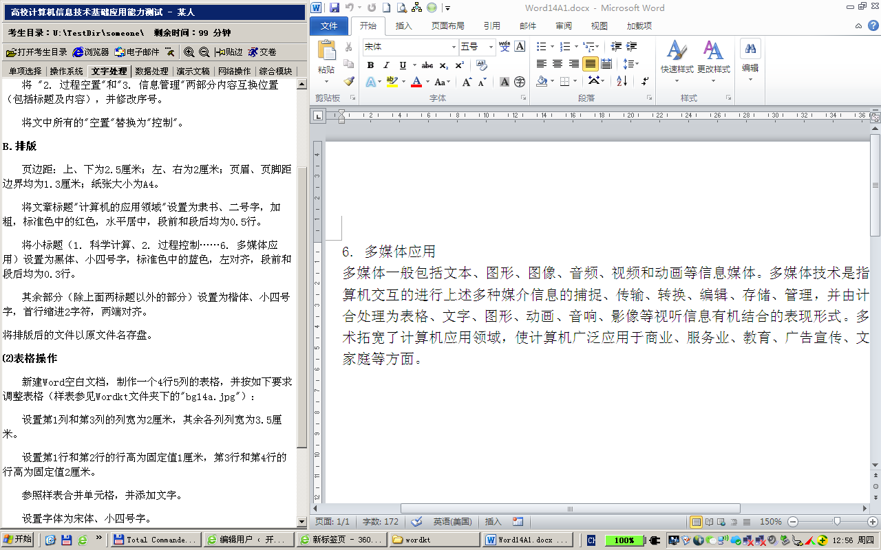The width and height of the screenshot is (881, 550).
Task: Open the numbering list dropdown arrow
Action: click(x=576, y=47)
